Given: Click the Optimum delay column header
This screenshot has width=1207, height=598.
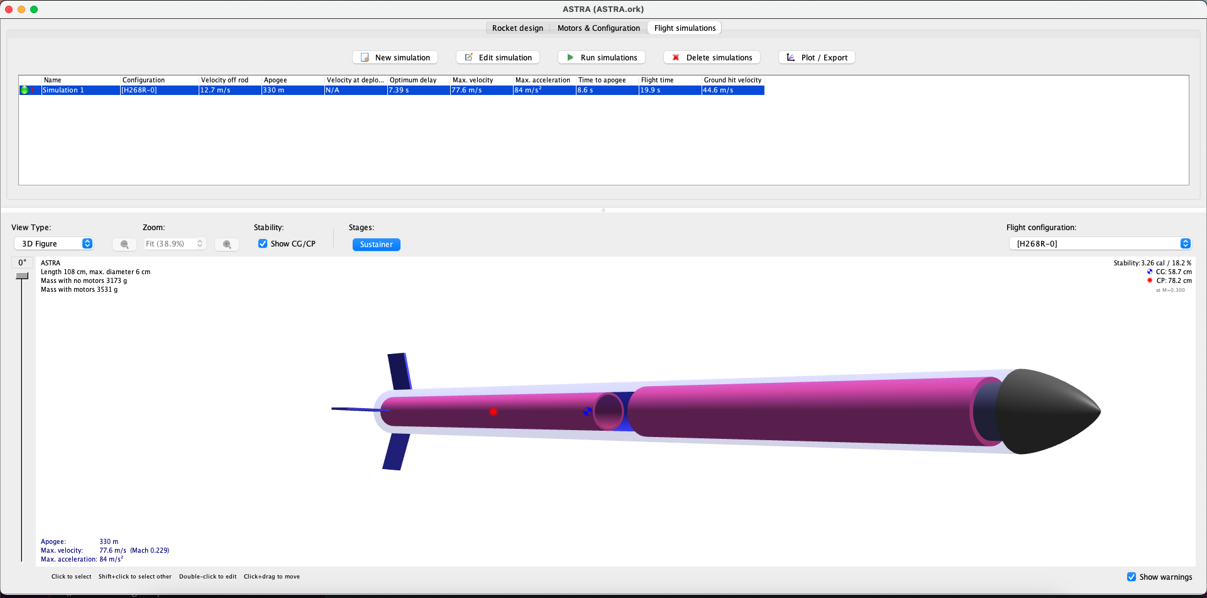Looking at the screenshot, I should pyautogui.click(x=419, y=80).
